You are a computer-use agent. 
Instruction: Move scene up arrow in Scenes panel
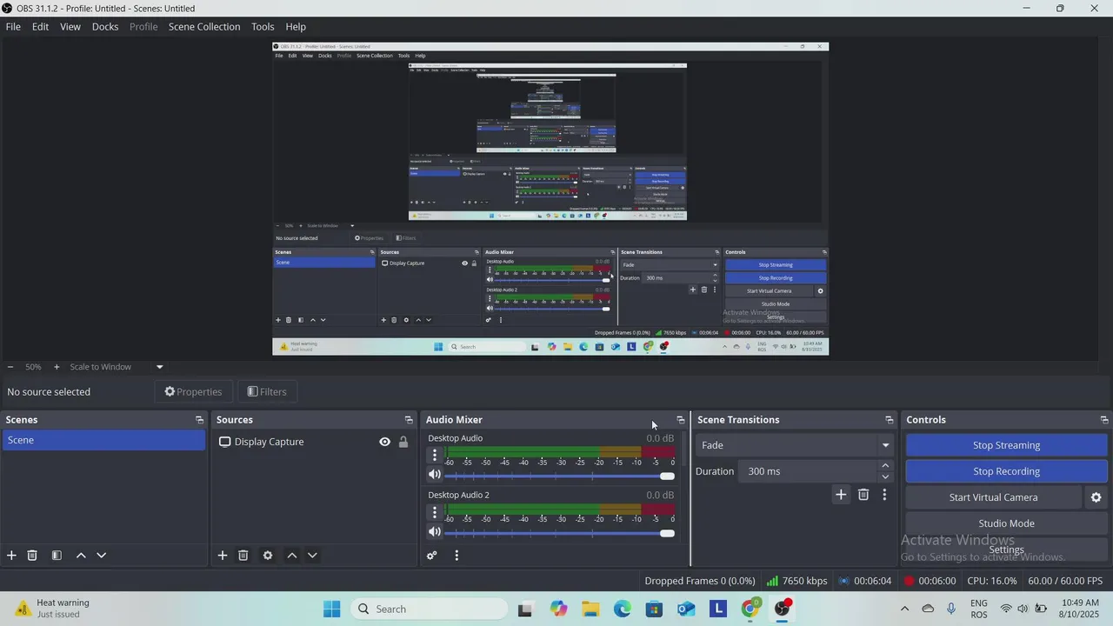pos(81,556)
